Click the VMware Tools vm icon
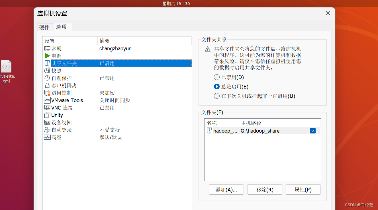Image resolution: width=378 pixels, height=210 pixels. coord(47,100)
